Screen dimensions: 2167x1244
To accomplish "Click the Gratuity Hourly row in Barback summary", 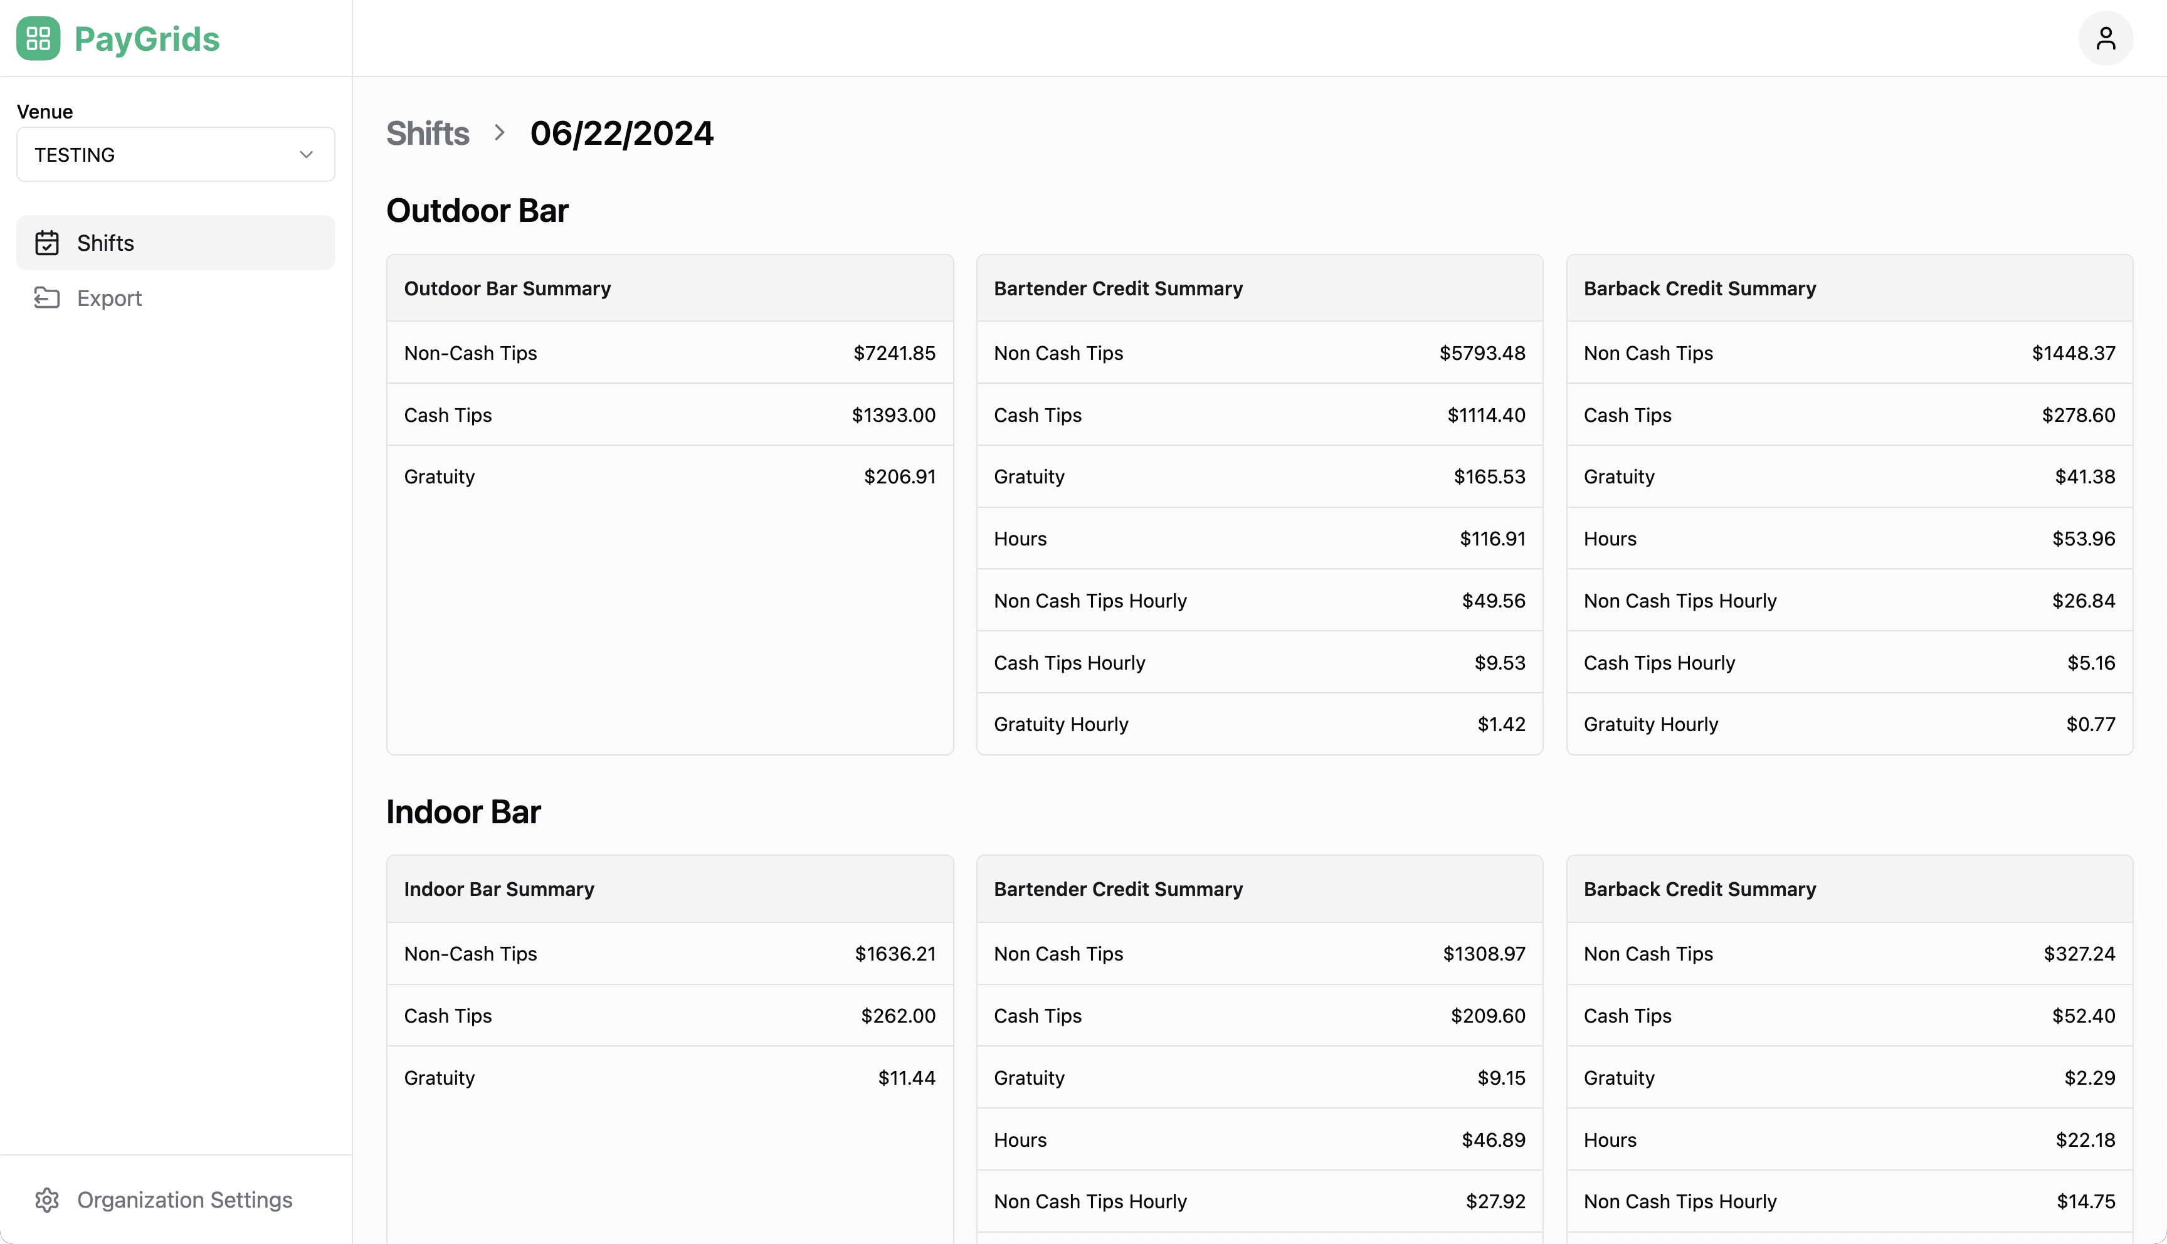I will coord(1848,724).
